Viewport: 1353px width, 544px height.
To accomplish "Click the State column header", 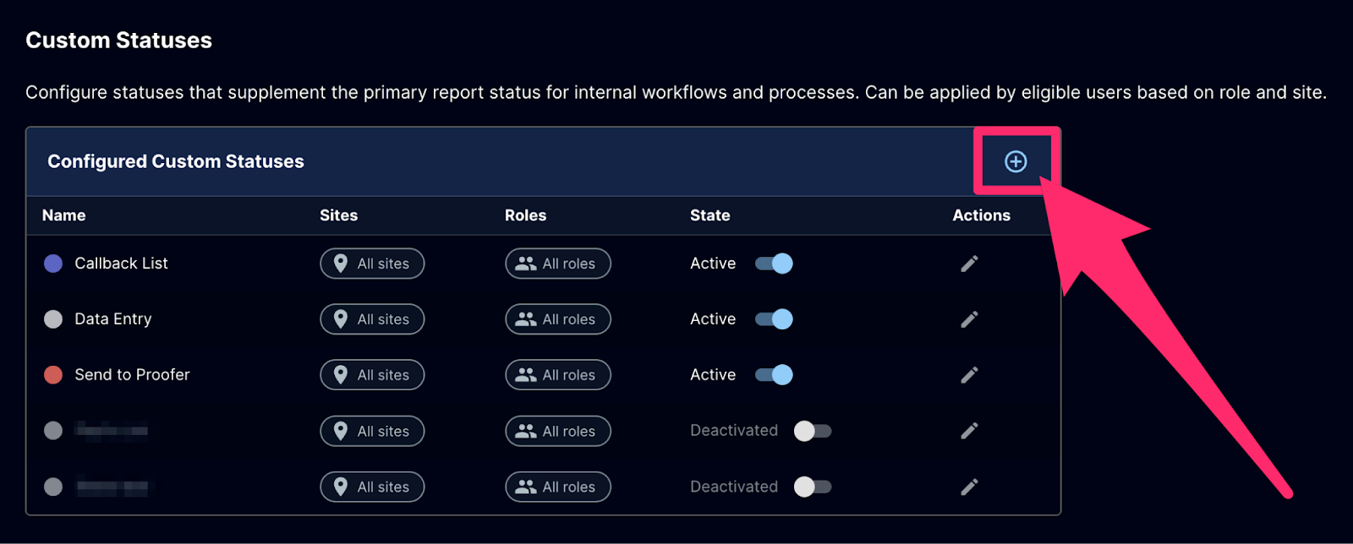I will (710, 215).
